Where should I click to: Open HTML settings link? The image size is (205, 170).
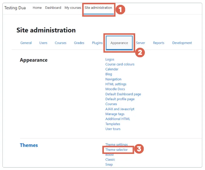(x=116, y=84)
